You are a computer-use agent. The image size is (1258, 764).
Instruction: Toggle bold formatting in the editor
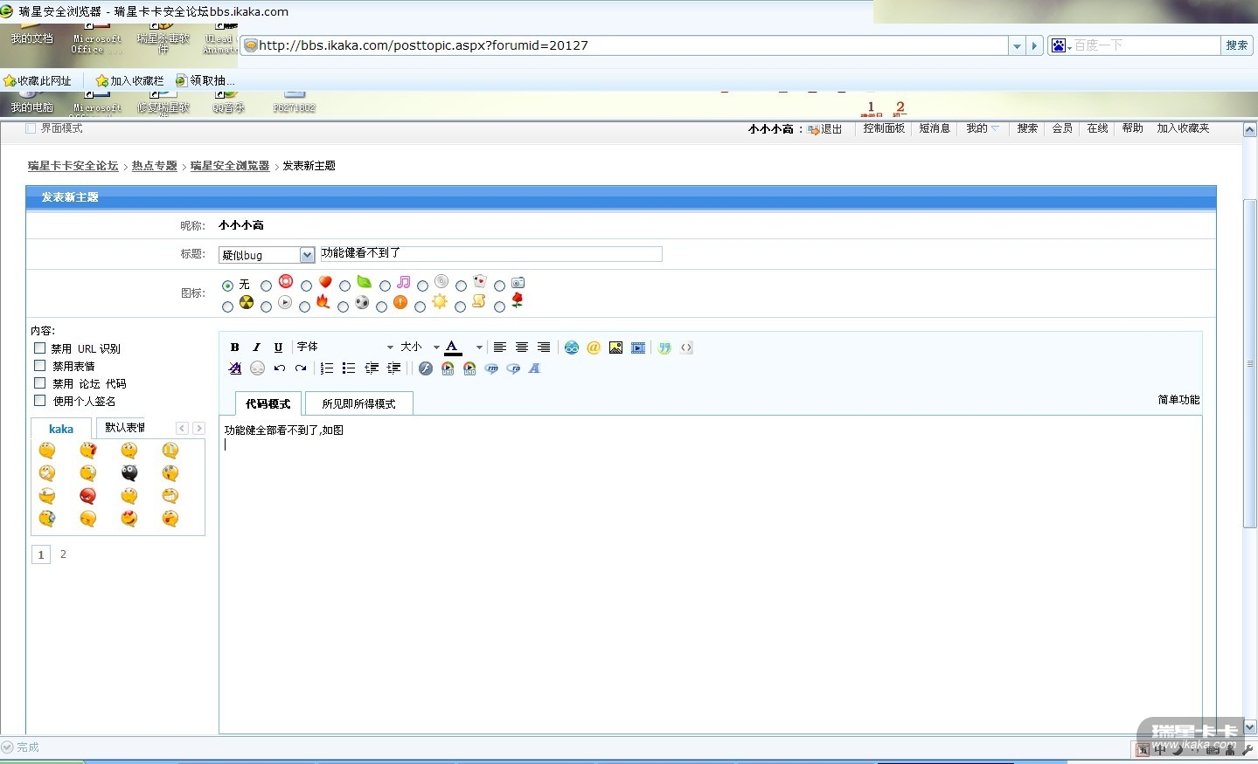click(x=234, y=348)
